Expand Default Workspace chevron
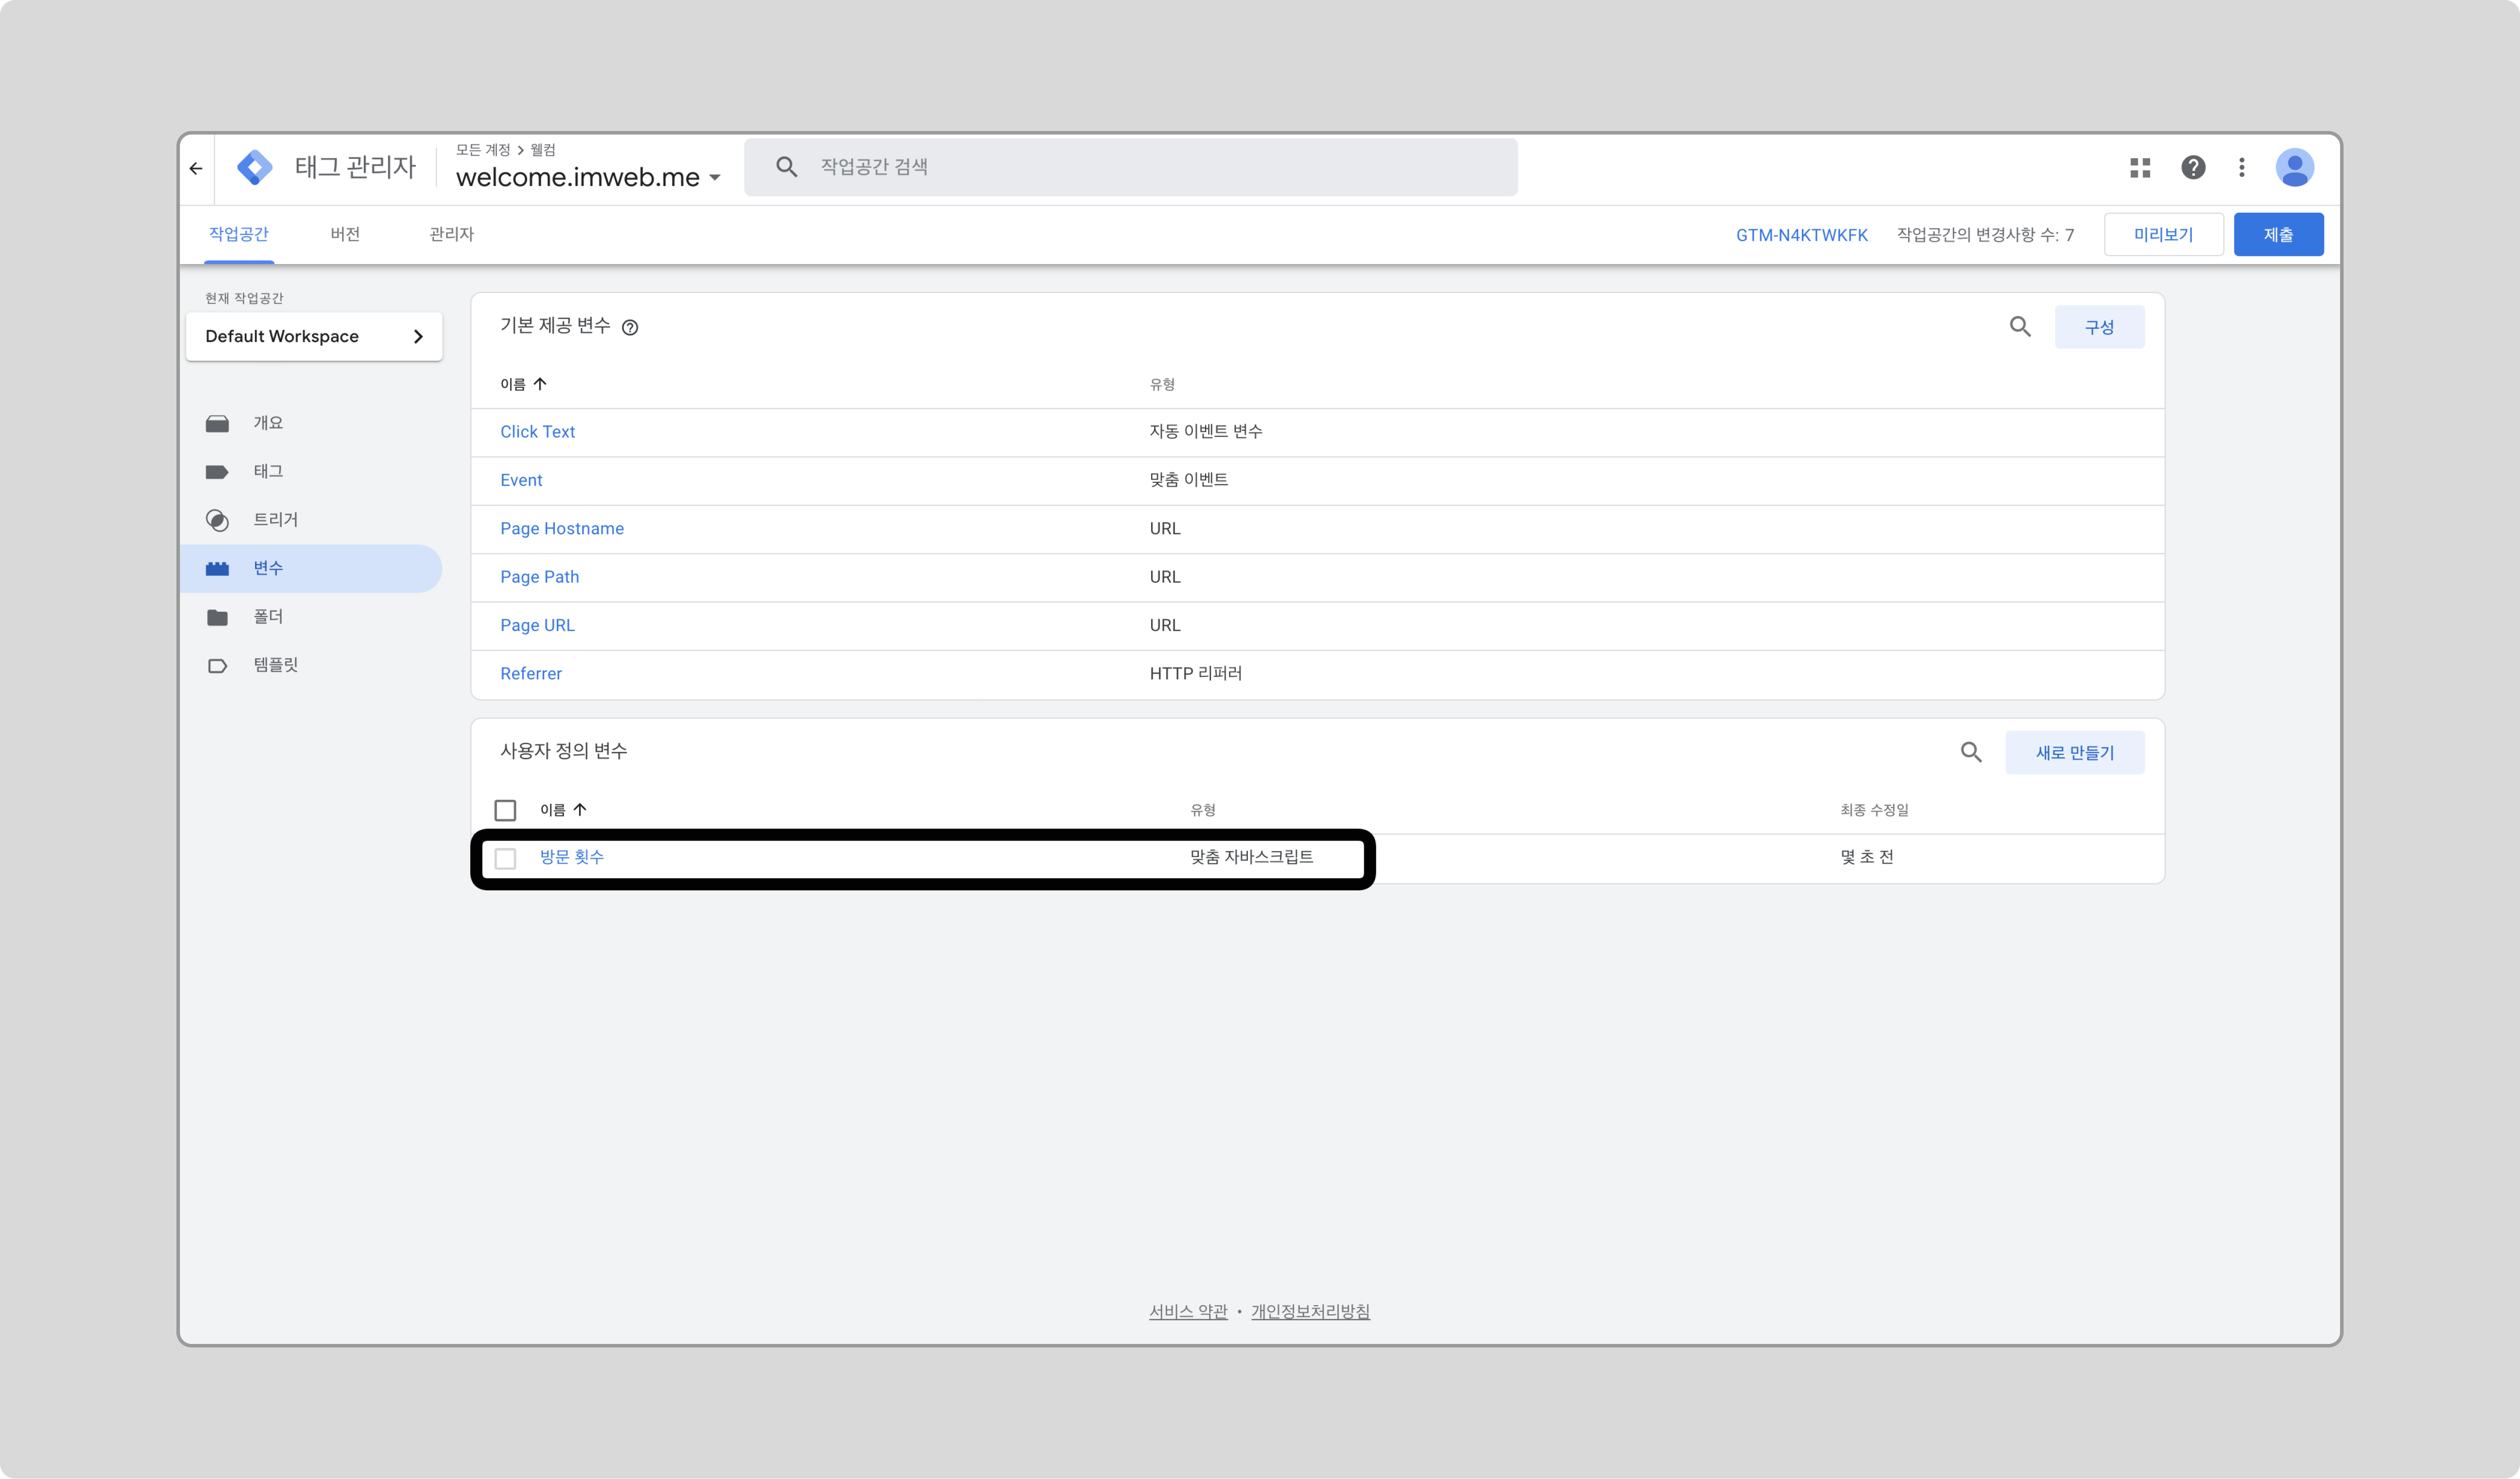This screenshot has width=2520, height=1479. point(418,337)
